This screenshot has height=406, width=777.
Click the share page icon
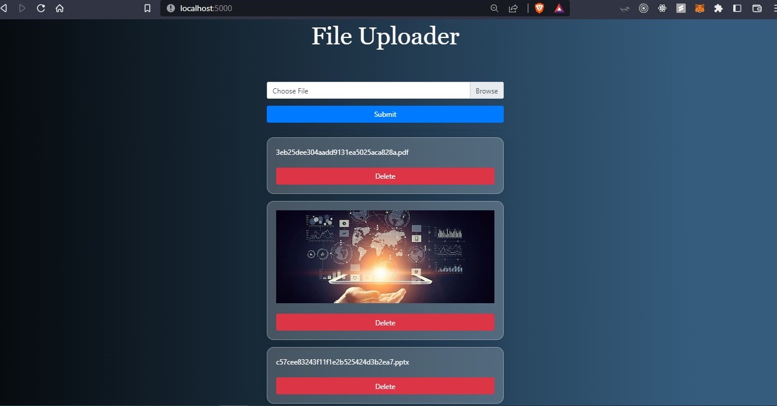[x=513, y=8]
